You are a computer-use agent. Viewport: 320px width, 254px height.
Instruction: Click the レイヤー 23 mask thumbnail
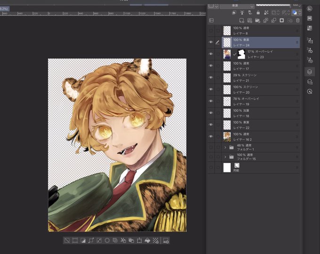click(x=241, y=54)
